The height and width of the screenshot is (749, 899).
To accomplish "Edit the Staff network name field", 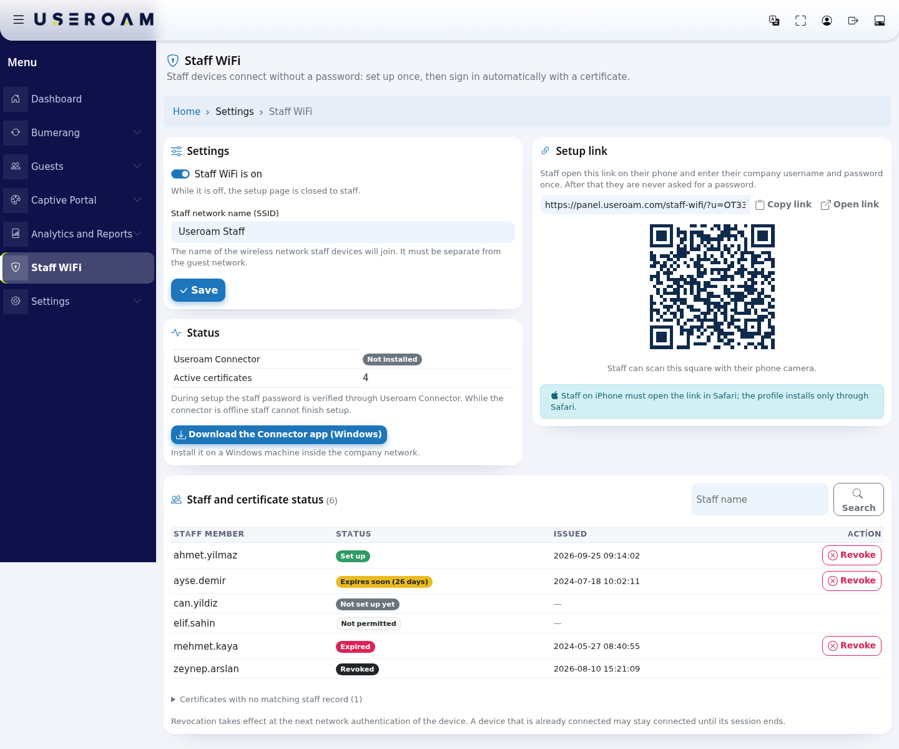I will pyautogui.click(x=343, y=231).
